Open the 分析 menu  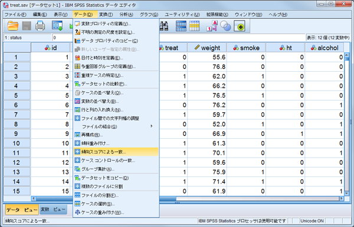(126, 15)
